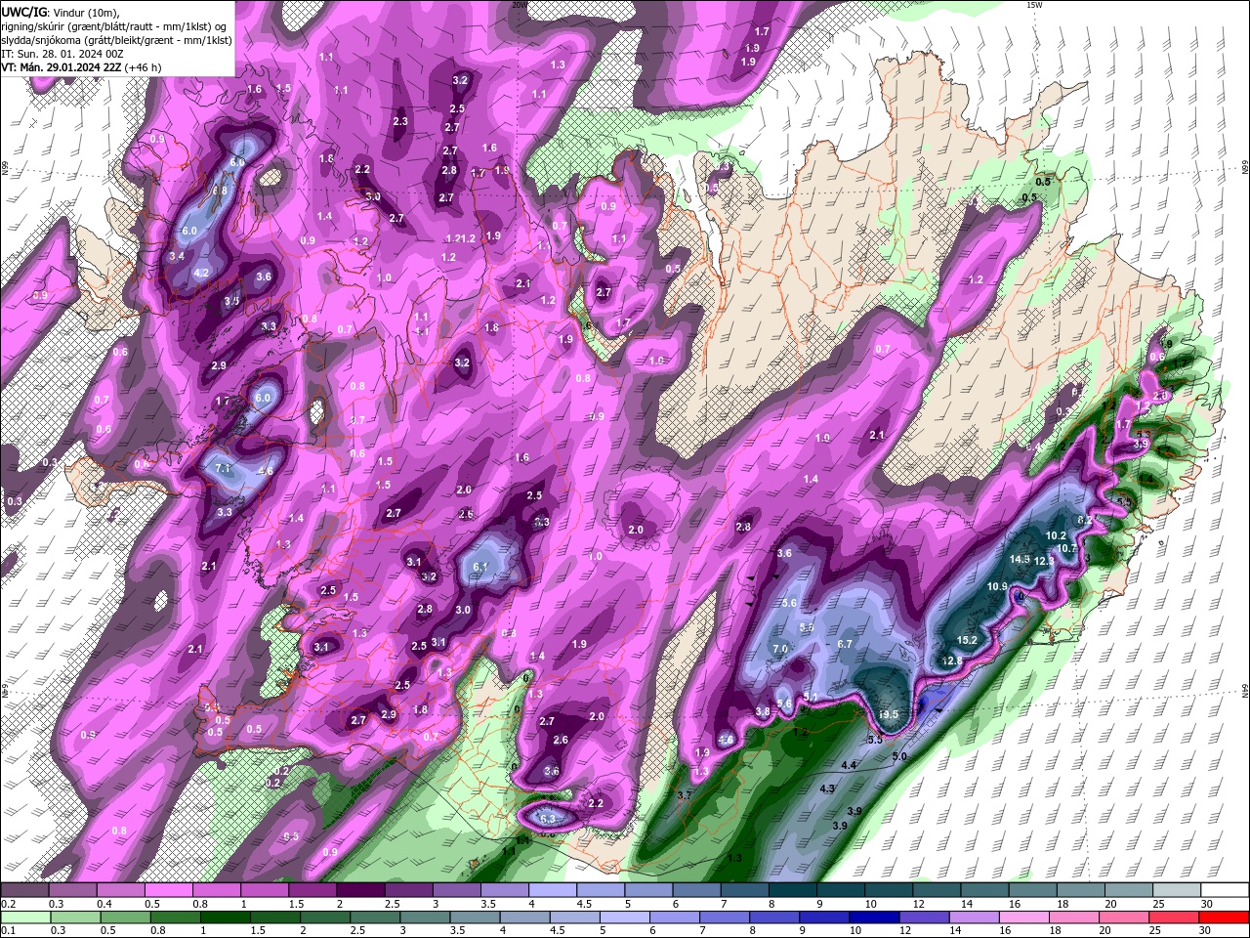Select the dark plum 2 swatch, upper scale
Image resolution: width=1250 pixels, height=938 pixels.
click(361, 890)
